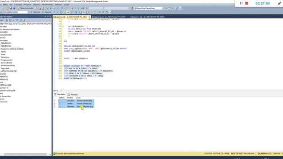Click the Refresh icon in Object Explorer

[20, 20]
